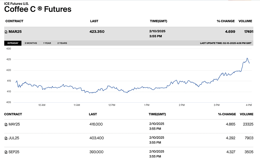Select the MAR25 last price 423.350
This screenshot has height=159, width=260.
point(97,32)
